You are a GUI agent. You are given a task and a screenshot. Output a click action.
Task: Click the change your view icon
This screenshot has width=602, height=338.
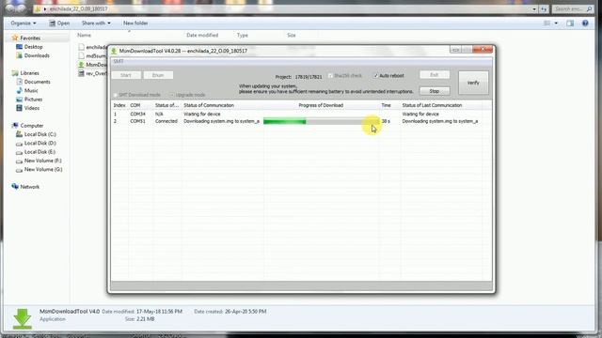(547, 23)
